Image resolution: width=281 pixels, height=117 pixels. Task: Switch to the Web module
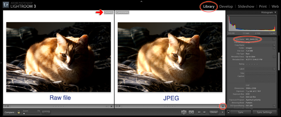[275, 7]
